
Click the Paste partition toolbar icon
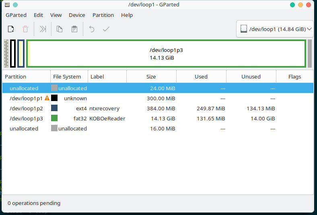click(x=74, y=29)
